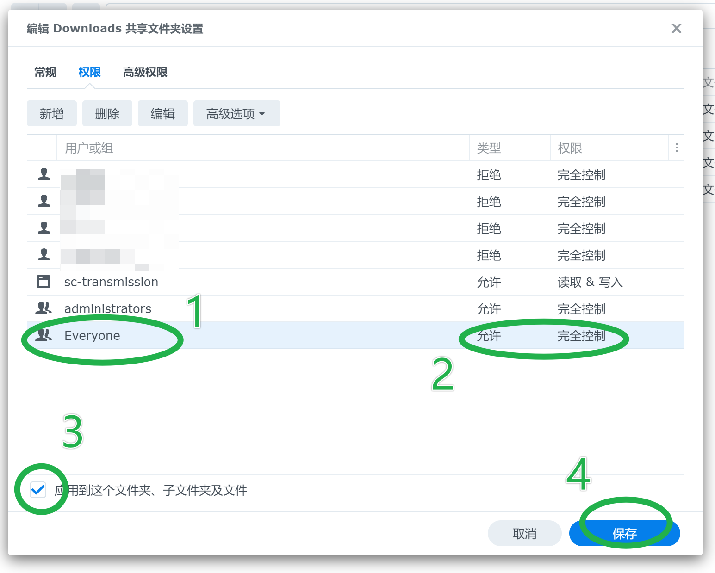
Task: Sort by 用户或组 column header
Action: (x=89, y=148)
